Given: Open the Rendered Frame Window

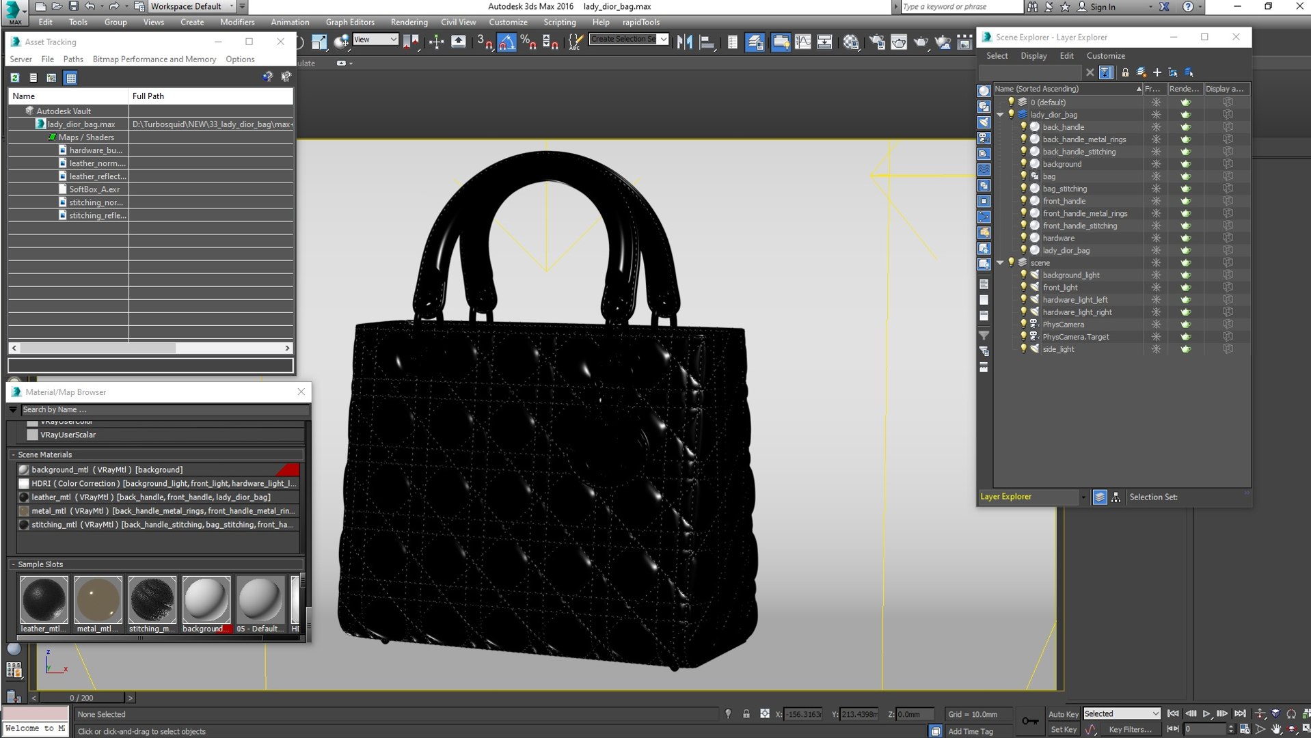Looking at the screenshot, I should [899, 42].
